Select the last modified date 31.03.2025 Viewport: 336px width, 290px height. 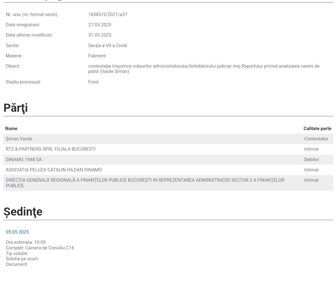(x=100, y=35)
